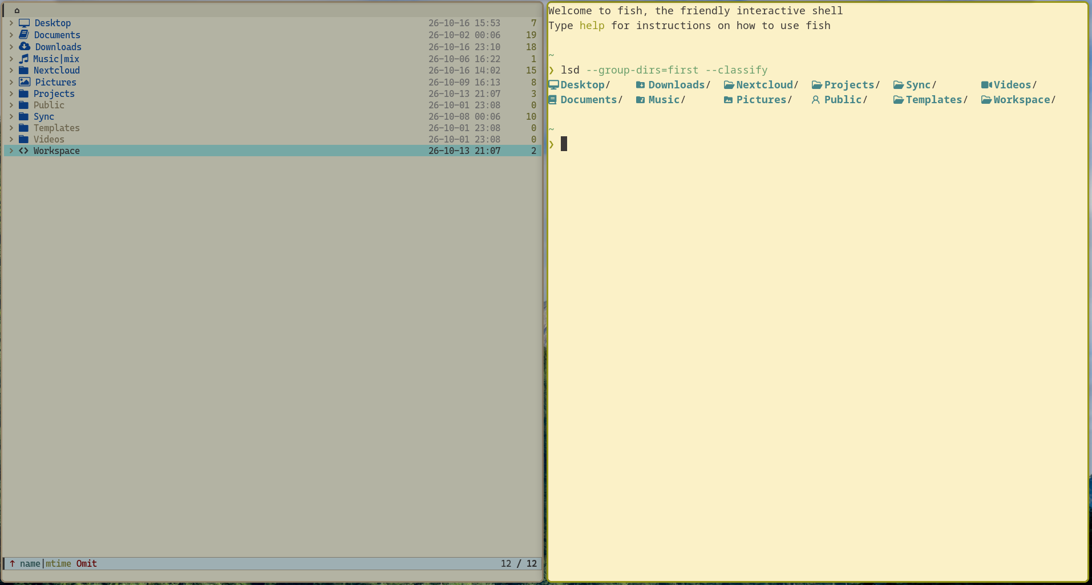Click Workspace/ in the terminal listing

[1024, 100]
